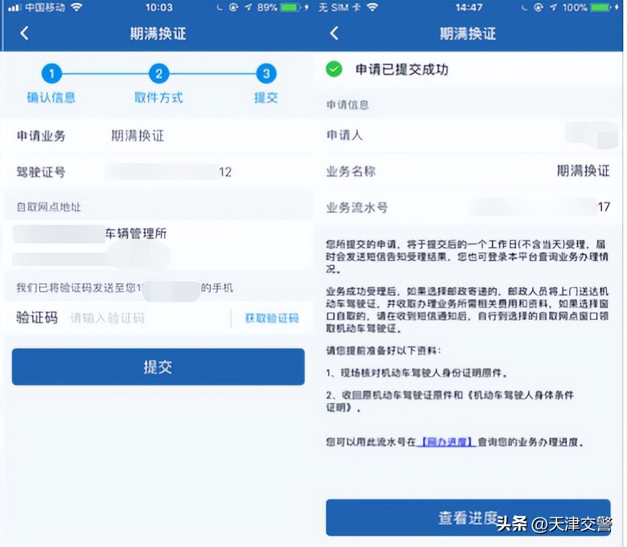Select step 2 取件方式 circle
Image resolution: width=627 pixels, height=547 pixels.
pyautogui.click(x=158, y=73)
